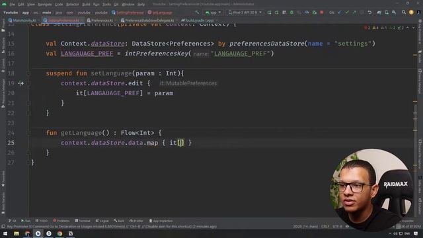This screenshot has height=238, width=423.
Task: Click the Android Studio logo icon
Action: point(4,4)
